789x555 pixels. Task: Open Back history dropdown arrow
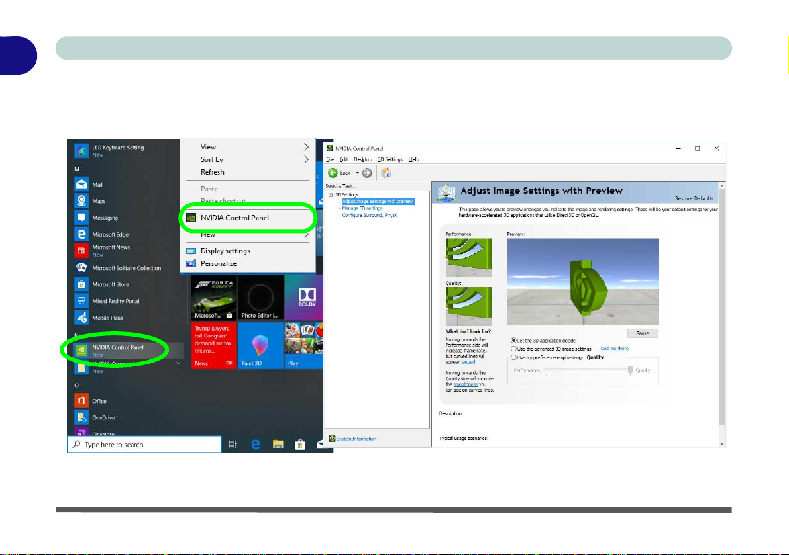tap(357, 173)
